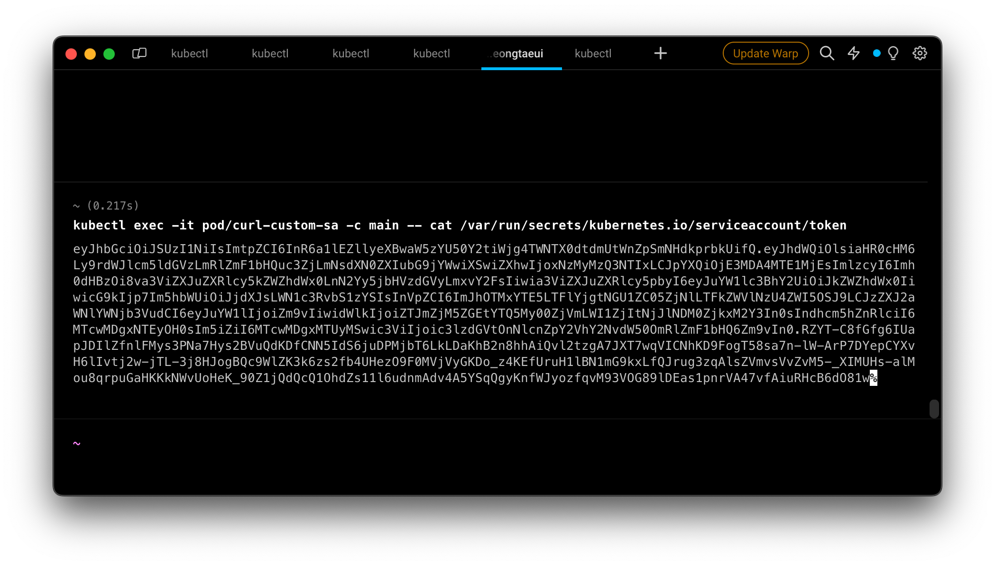Click the Update Warp button
The image size is (995, 566).
point(765,53)
